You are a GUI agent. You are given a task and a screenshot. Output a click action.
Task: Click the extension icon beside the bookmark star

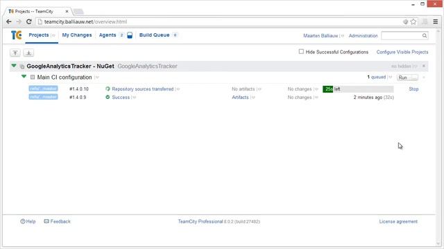pyautogui.click(x=405, y=21)
